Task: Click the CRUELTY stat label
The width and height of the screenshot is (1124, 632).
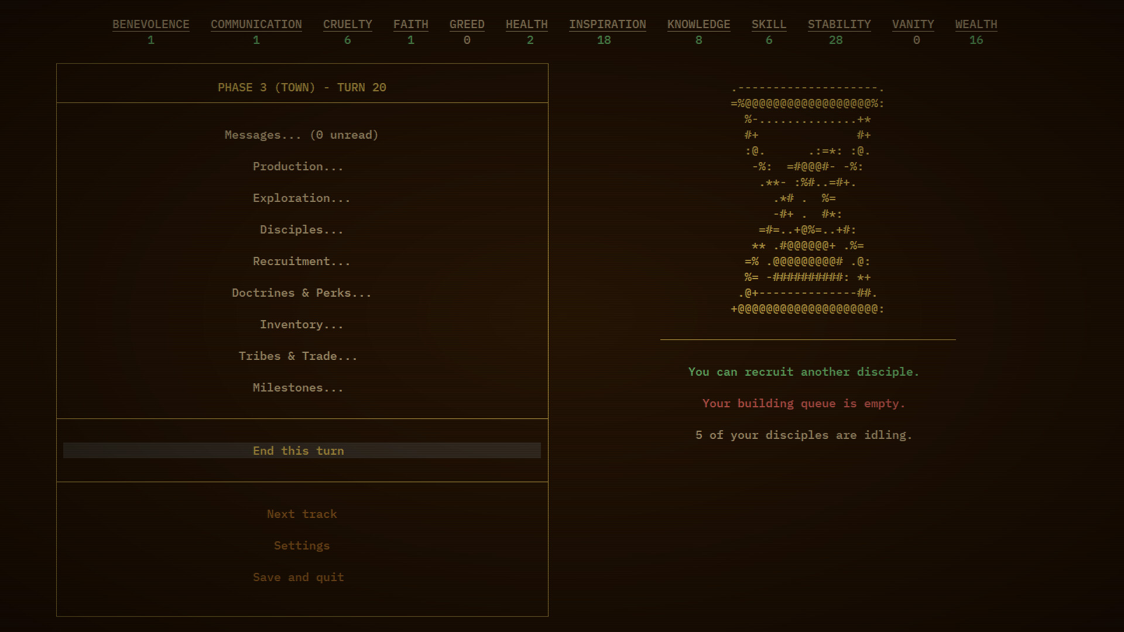Action: click(347, 25)
